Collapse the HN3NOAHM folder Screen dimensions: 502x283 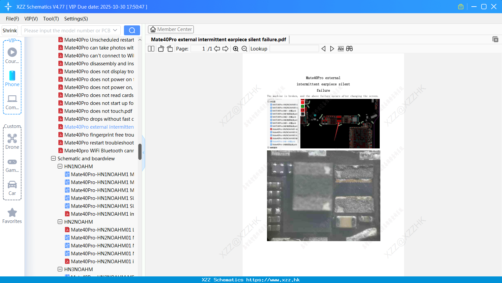[60, 269]
